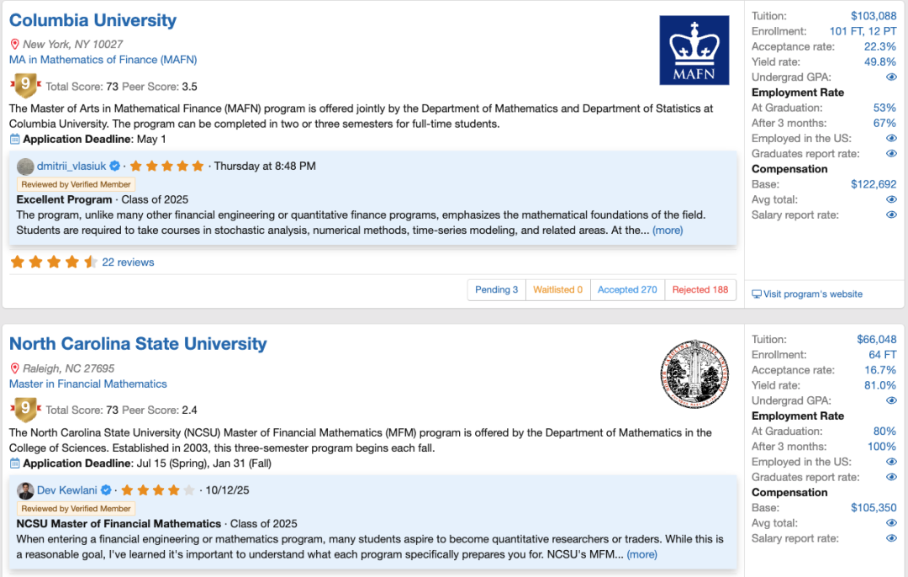Click monitor icon beside Visit program's website
908x577 pixels.
757,294
